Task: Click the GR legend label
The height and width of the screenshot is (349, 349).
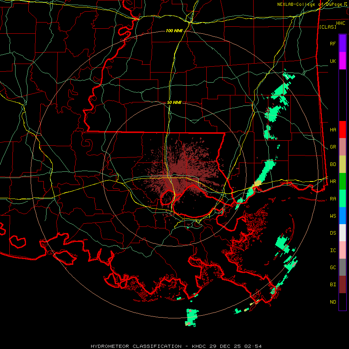Action: pyautogui.click(x=333, y=147)
